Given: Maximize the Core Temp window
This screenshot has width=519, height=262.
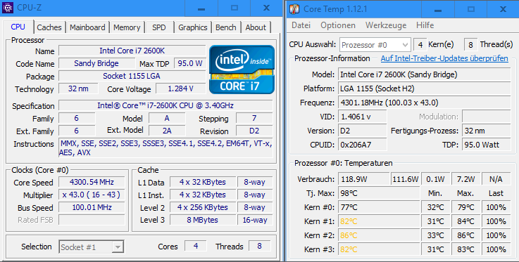Looking at the screenshot, I should 470,9.
